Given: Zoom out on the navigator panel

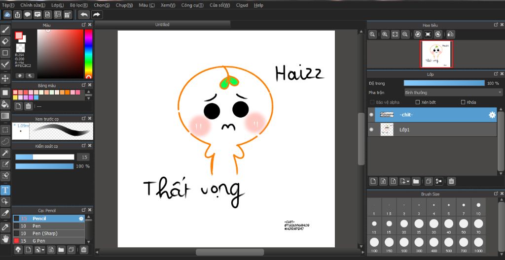Looking at the screenshot, I should click(x=405, y=34).
